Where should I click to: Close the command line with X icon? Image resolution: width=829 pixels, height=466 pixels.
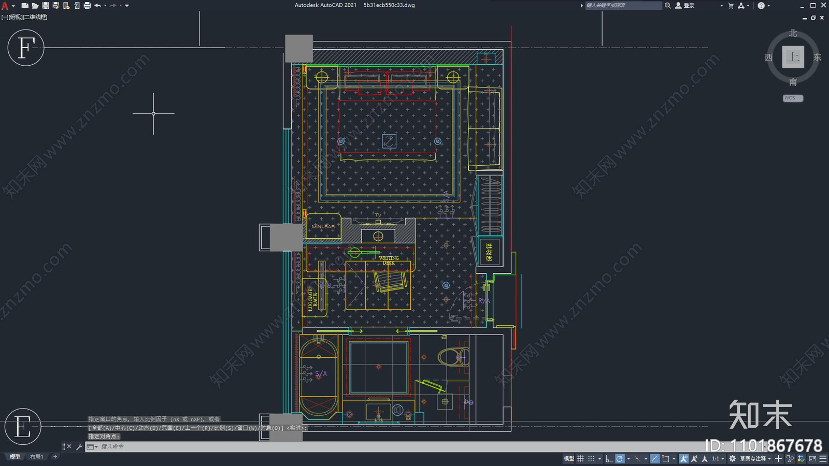(69, 446)
